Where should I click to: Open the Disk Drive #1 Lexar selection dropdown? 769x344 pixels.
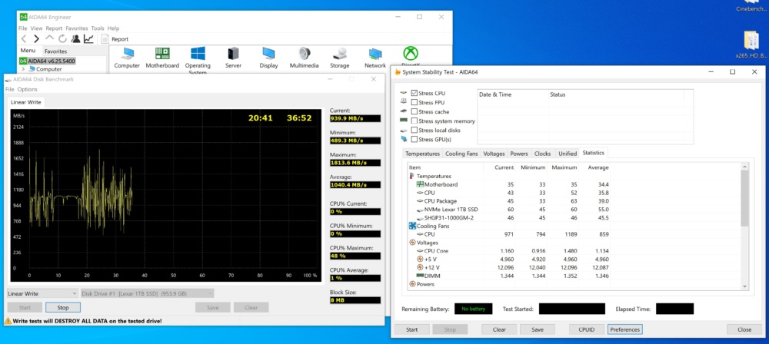click(147, 293)
